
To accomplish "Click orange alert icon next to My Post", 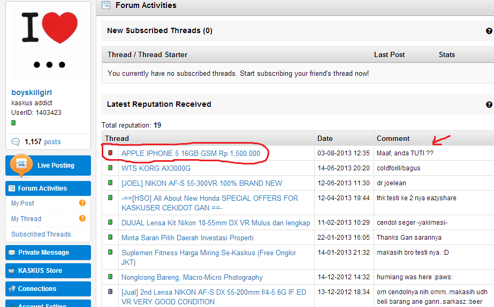I will 82,203.
